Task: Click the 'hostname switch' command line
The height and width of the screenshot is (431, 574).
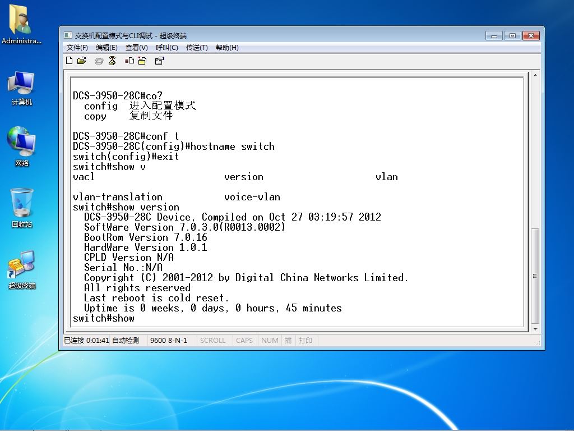Action: pos(174,146)
